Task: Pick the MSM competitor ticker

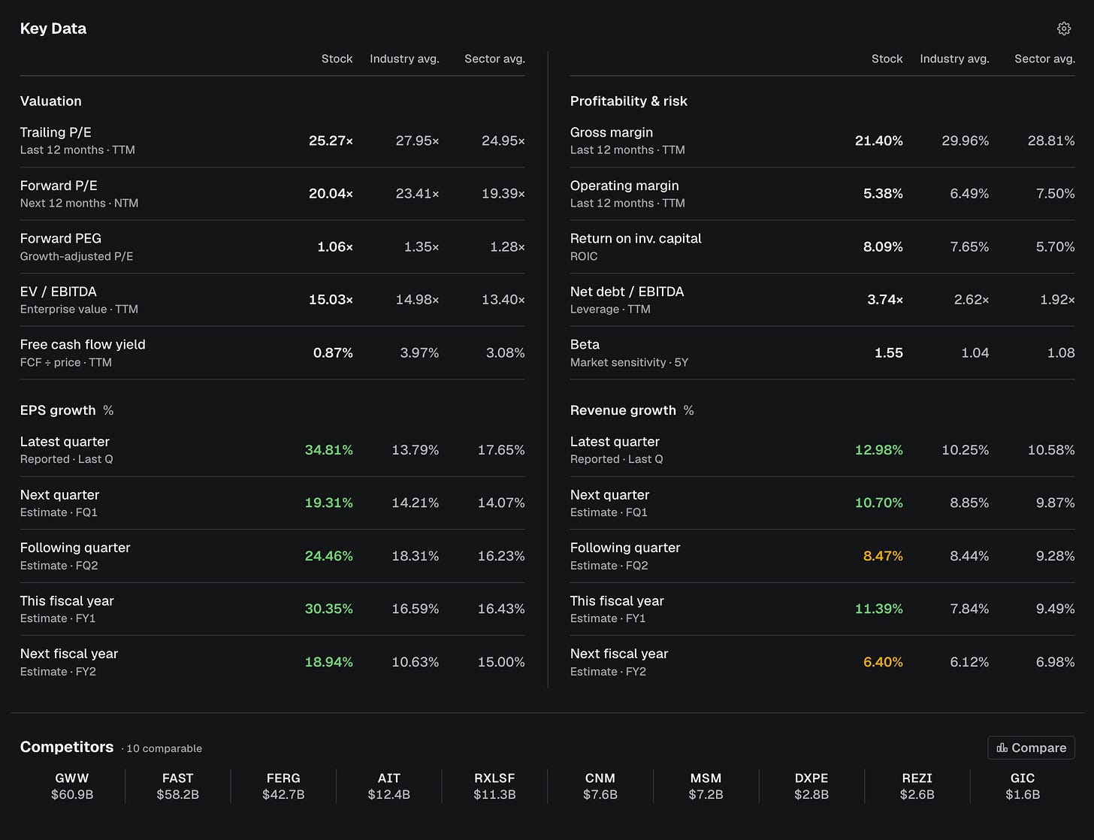Action: point(706,786)
